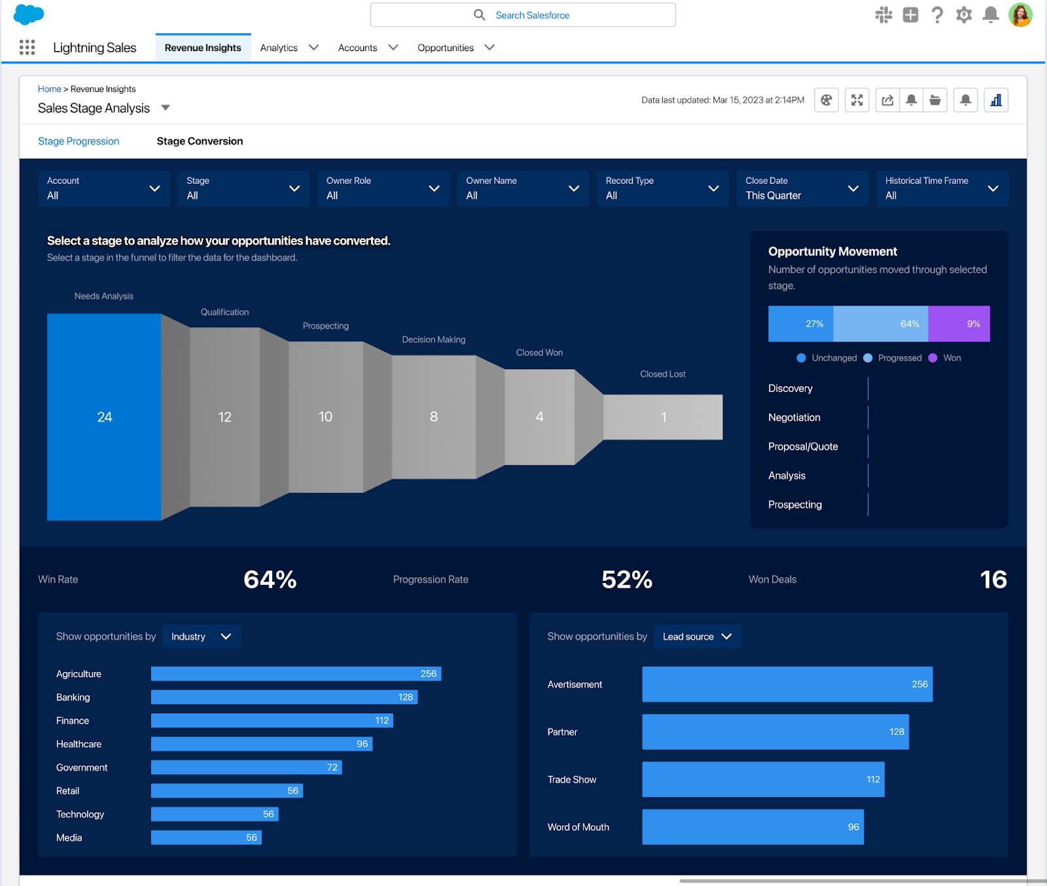Go to the Home breadcrumb link
1047x886 pixels.
49,89
